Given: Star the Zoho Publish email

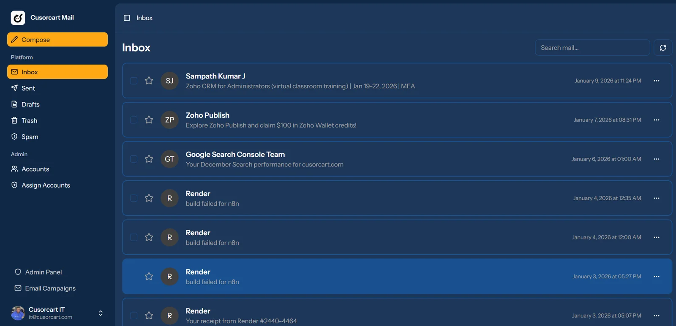Looking at the screenshot, I should (149, 120).
